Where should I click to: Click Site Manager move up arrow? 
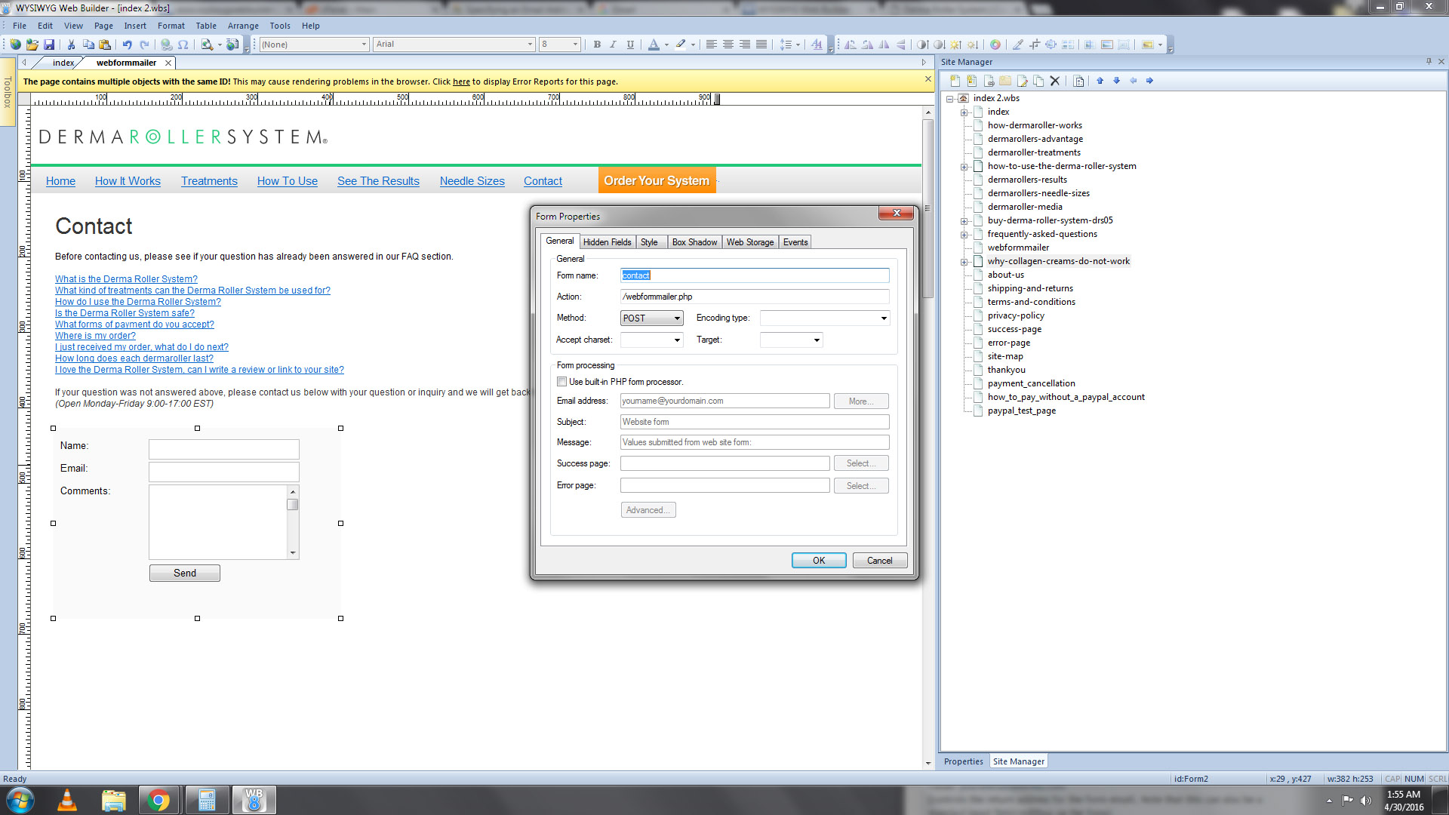click(x=1100, y=81)
